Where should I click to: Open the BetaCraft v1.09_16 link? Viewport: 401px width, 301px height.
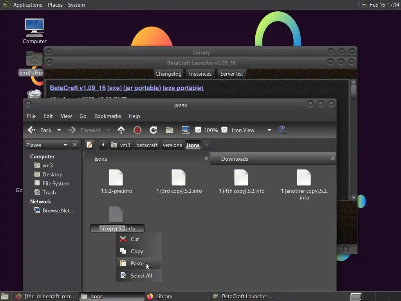[x=78, y=88]
